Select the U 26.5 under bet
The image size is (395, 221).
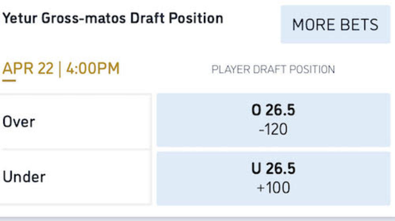click(273, 178)
